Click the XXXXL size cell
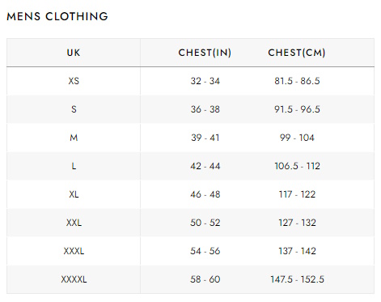The width and height of the screenshot is (381, 302). click(x=74, y=279)
